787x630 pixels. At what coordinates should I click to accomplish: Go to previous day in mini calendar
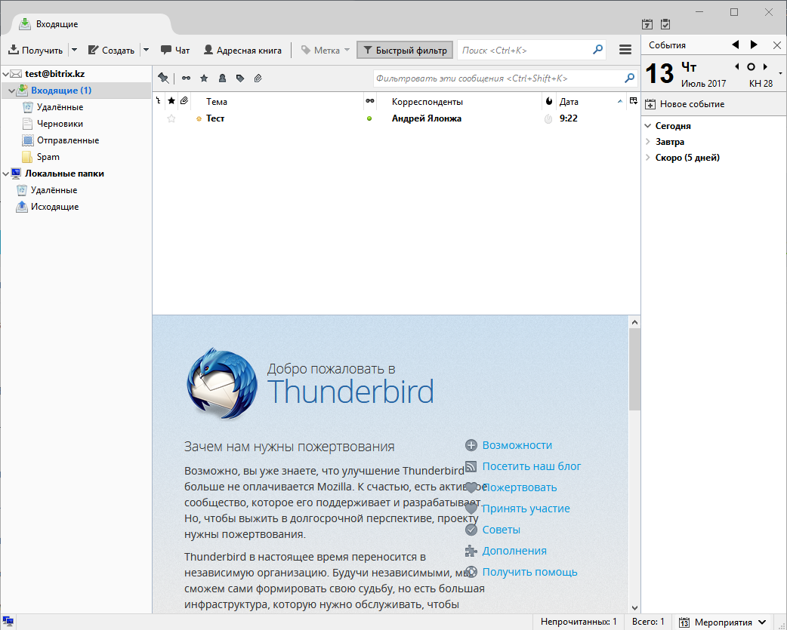737,66
